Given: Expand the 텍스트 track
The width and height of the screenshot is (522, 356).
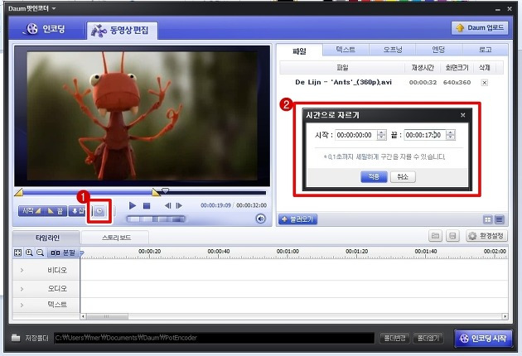Looking at the screenshot, I should coord(22,305).
